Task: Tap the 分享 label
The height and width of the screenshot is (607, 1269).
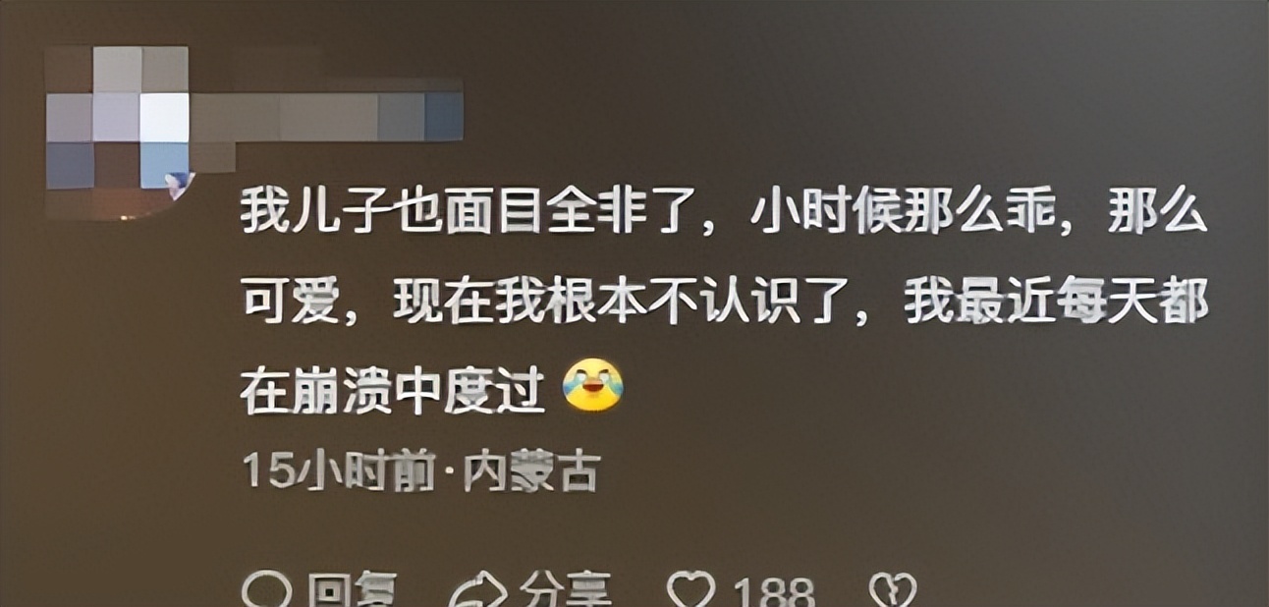Action: (565, 592)
